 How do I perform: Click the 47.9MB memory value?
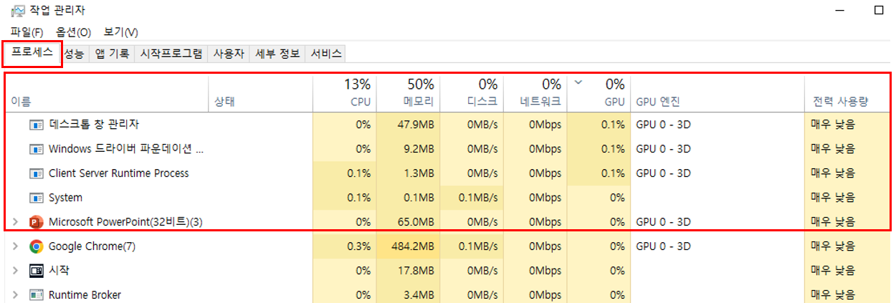click(416, 125)
